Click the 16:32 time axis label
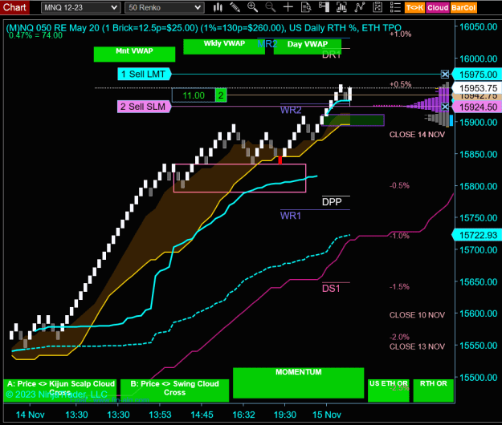 tap(243, 415)
